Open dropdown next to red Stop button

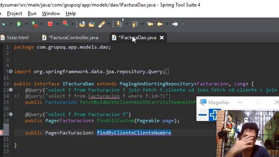point(57,24)
